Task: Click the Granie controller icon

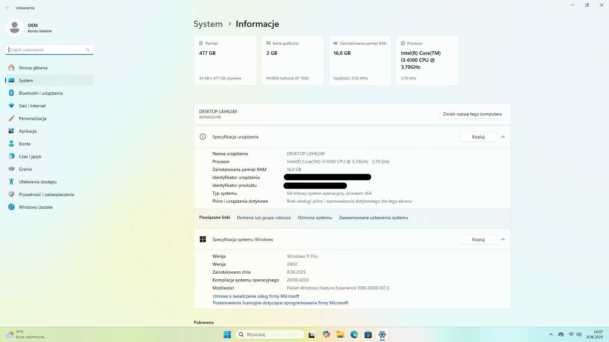Action: (11, 169)
